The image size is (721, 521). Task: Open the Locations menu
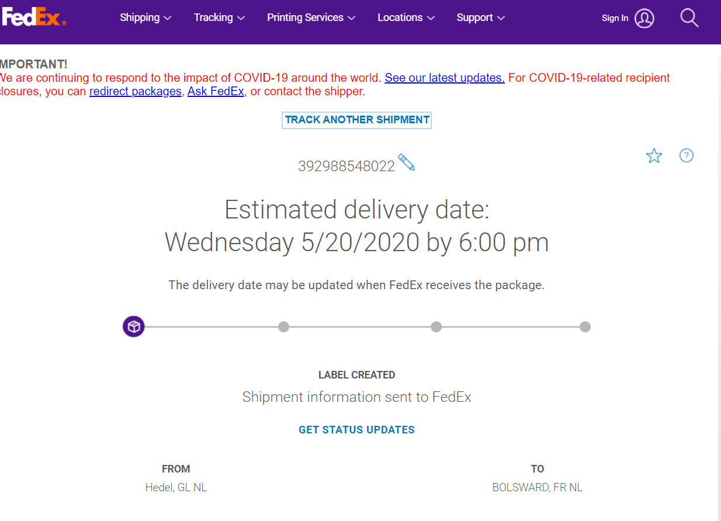coord(406,18)
